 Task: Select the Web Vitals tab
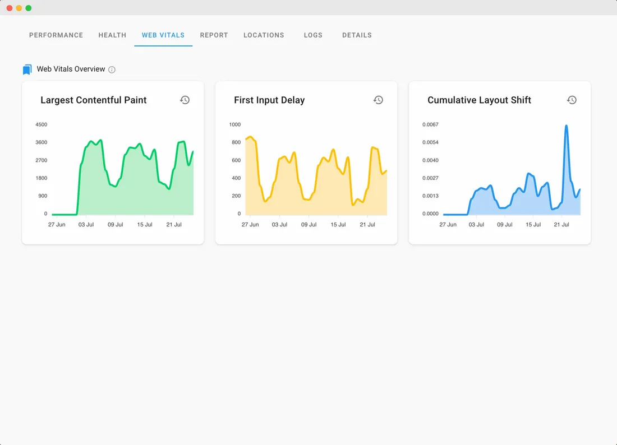pos(163,35)
